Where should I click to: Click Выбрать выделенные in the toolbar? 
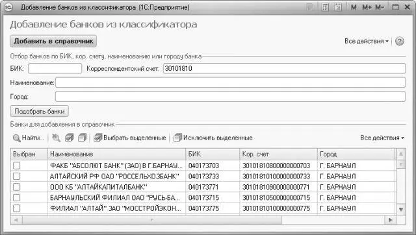coord(130,138)
